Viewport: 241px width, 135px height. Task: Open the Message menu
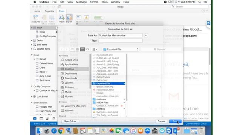tap(81, 2)
